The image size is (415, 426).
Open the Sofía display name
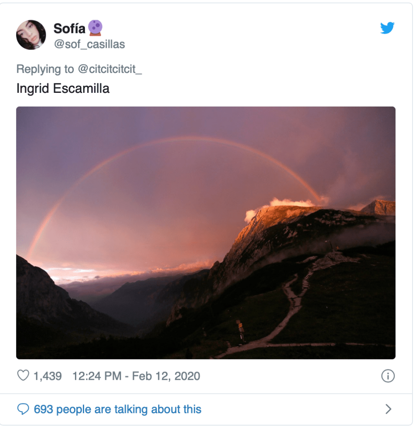(69, 29)
